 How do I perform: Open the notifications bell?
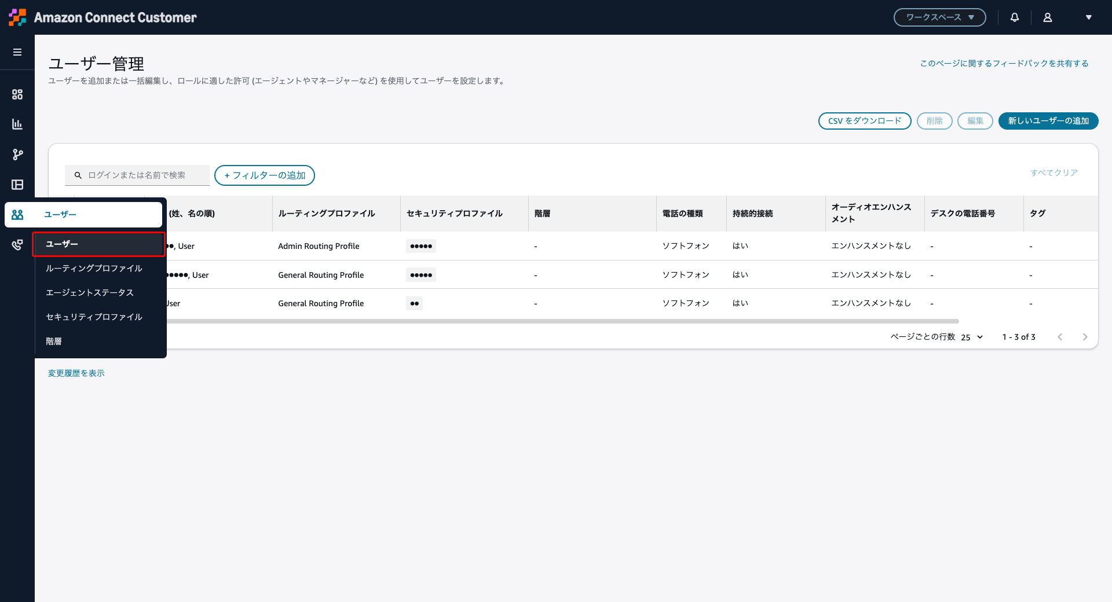pos(1015,17)
